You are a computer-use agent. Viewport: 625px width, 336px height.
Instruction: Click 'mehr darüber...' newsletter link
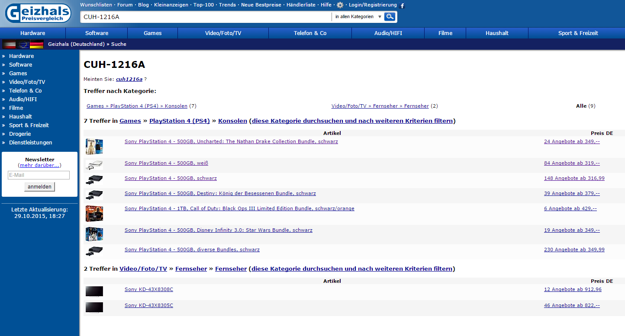(x=40, y=165)
